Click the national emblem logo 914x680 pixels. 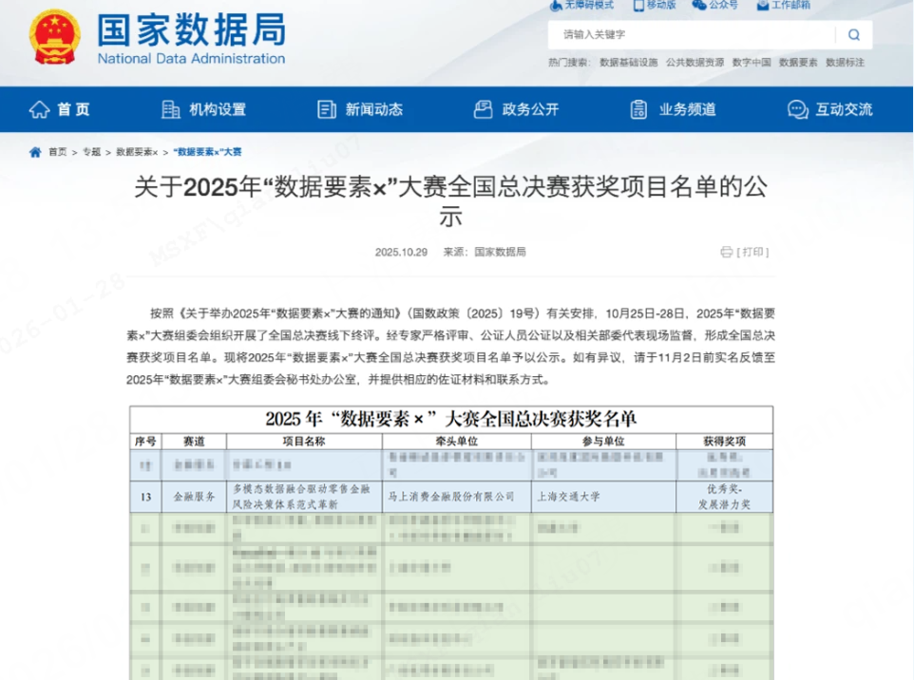tap(55, 37)
